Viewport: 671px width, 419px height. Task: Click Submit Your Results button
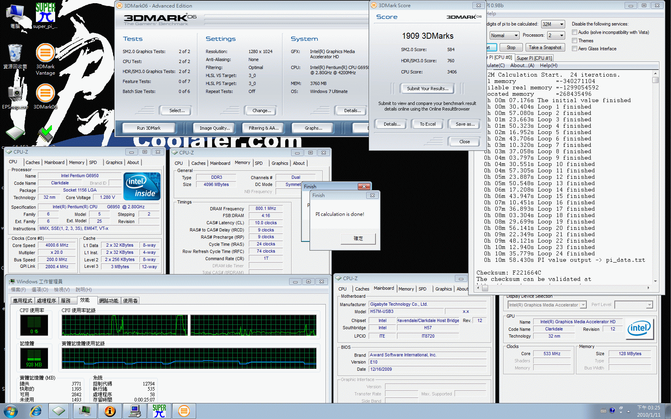tap(427, 89)
